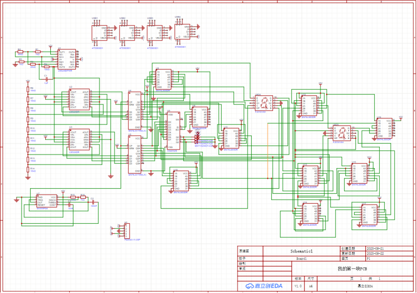Select resistor R6 in the divider chain

coord(28,89)
